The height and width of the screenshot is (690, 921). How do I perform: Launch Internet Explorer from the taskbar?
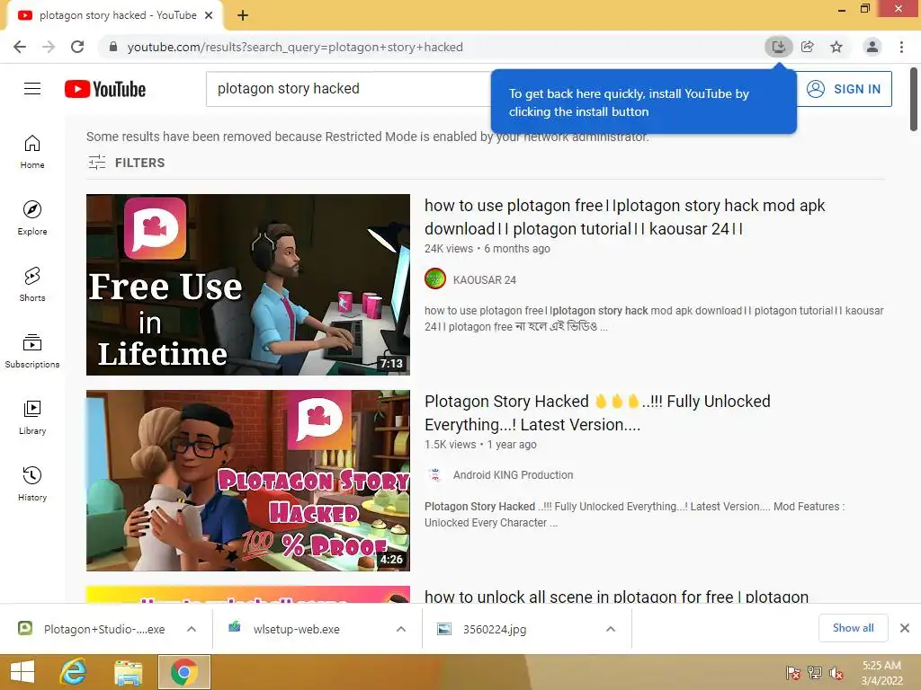tap(73, 672)
